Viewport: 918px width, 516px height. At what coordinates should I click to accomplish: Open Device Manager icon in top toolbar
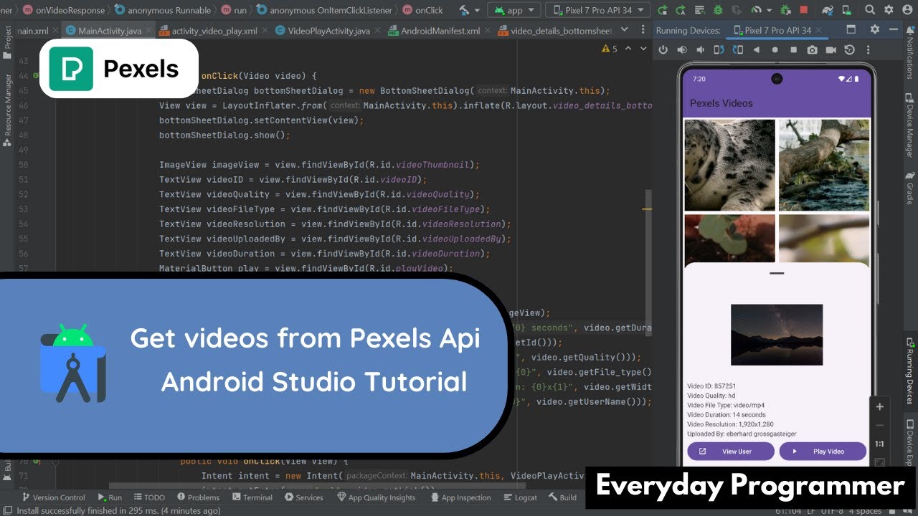pyautogui.click(x=846, y=10)
